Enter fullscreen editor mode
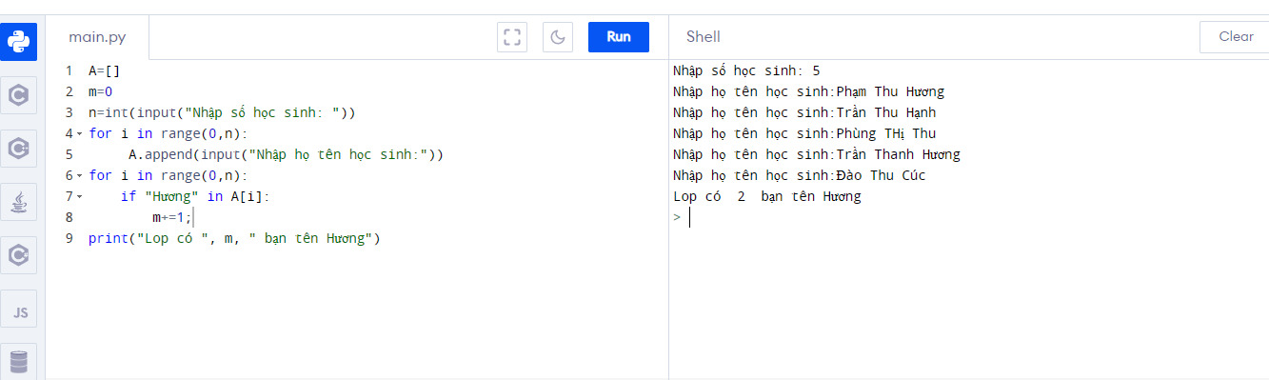 pos(512,37)
